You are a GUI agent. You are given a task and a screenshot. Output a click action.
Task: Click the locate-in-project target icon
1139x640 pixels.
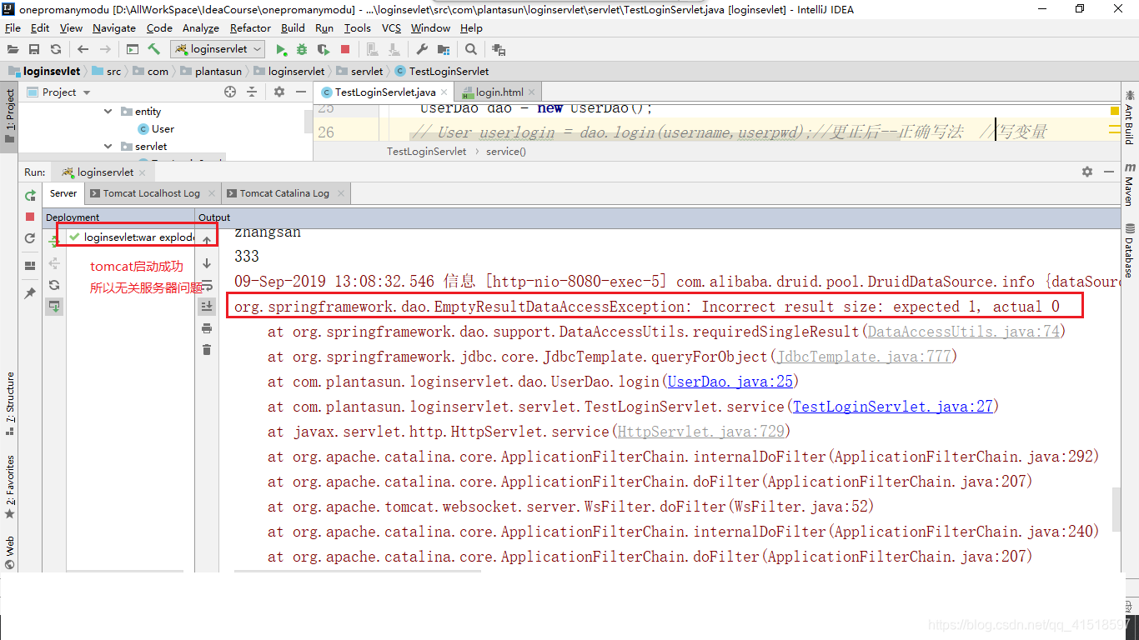click(230, 92)
